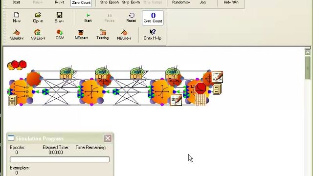
Task: Click the Simulation Progress window icon
Action: click(x=11, y=138)
